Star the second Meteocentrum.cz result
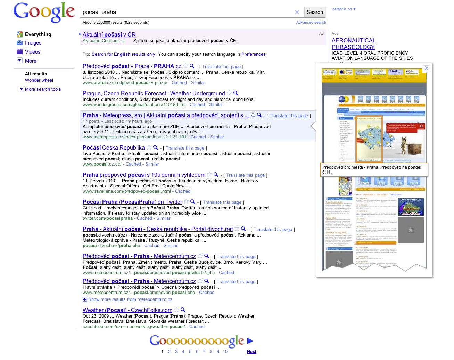454x360 pixels. (x=200, y=281)
